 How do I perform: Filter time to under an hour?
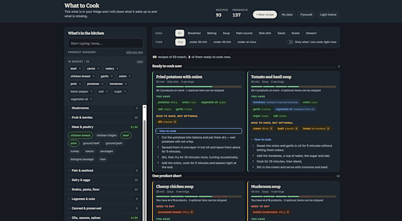click(247, 42)
